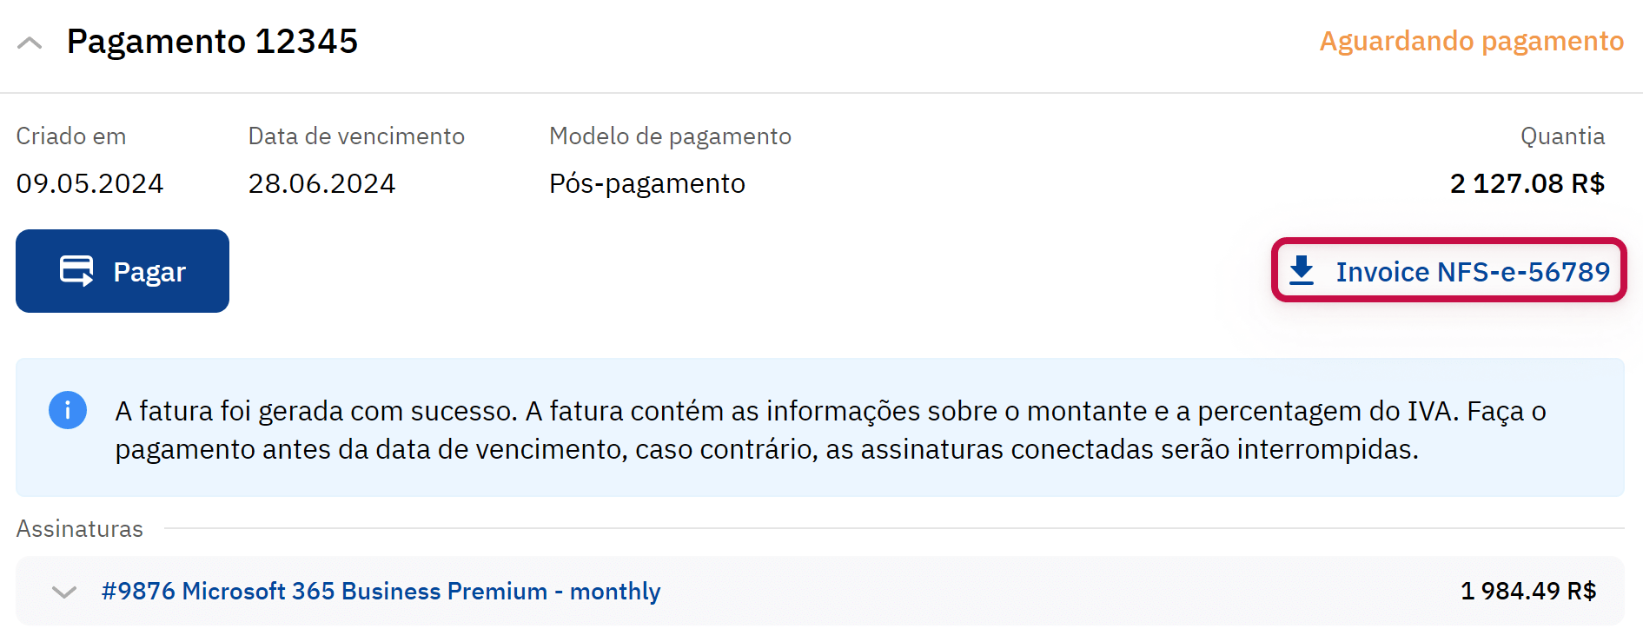Expand the #9876 subscription row chevron
Viewport: 1643px width, 642px height.
click(64, 592)
